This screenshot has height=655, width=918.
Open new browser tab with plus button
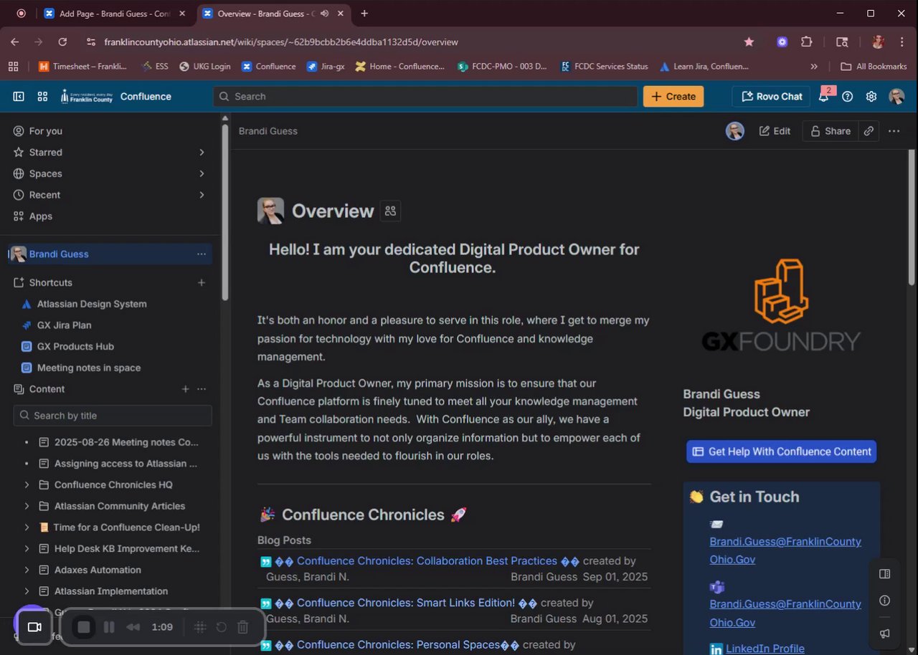tap(364, 14)
